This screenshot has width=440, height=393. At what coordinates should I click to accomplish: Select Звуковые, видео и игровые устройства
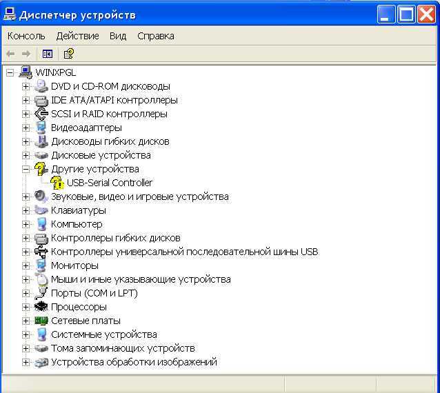[x=140, y=196]
